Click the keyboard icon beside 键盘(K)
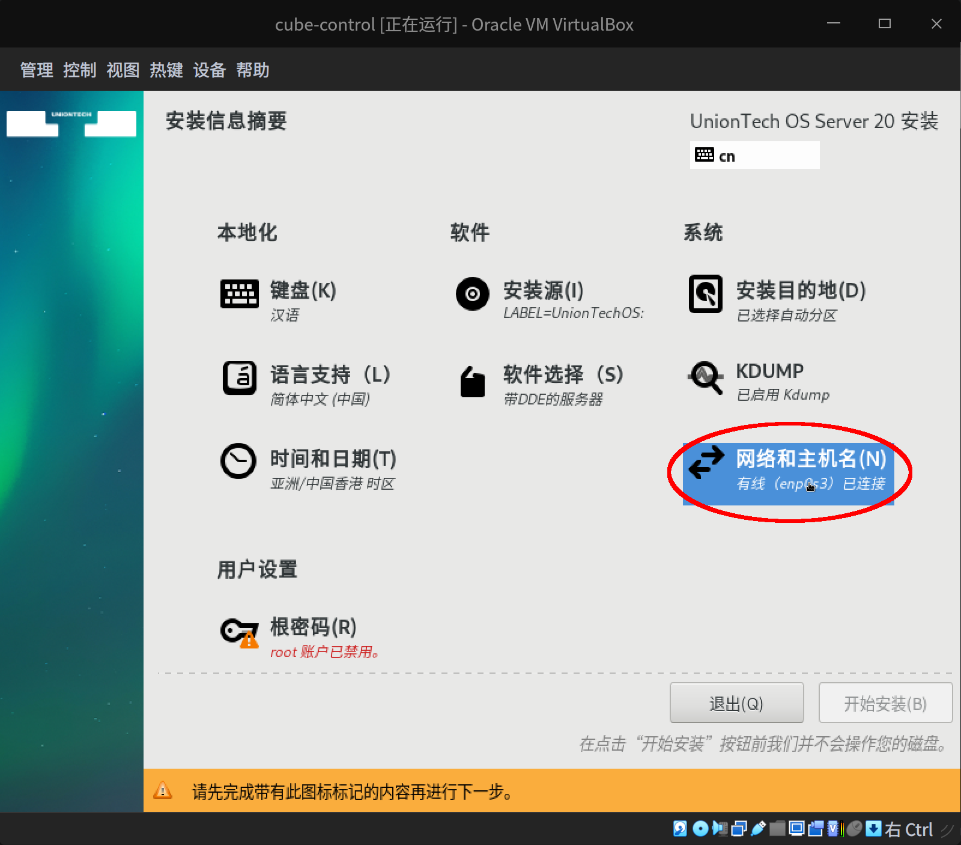The width and height of the screenshot is (961, 845). pyautogui.click(x=240, y=294)
